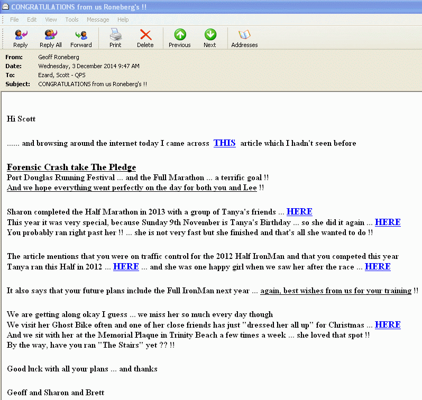Screen dimensions: 422x400
Task: Click underlined 'best wishes from us for your training'
Action: coord(336,291)
